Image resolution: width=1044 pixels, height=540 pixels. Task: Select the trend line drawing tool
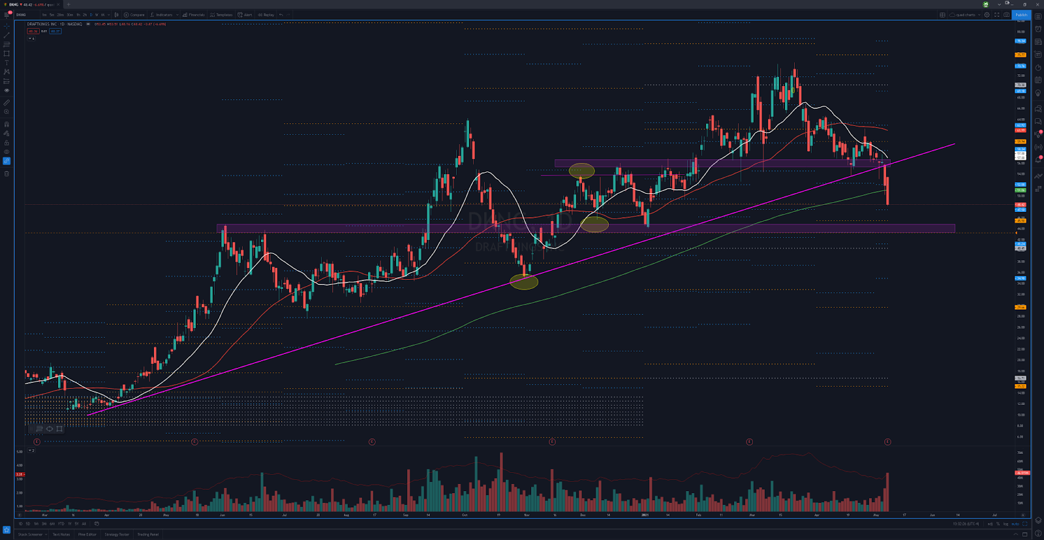(7, 35)
